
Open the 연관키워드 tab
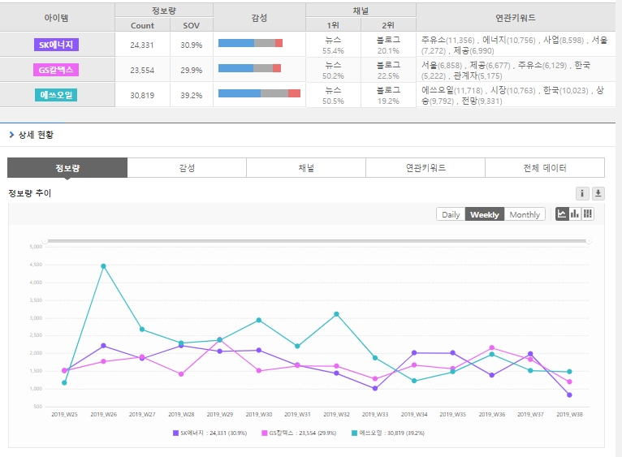pyautogui.click(x=425, y=168)
